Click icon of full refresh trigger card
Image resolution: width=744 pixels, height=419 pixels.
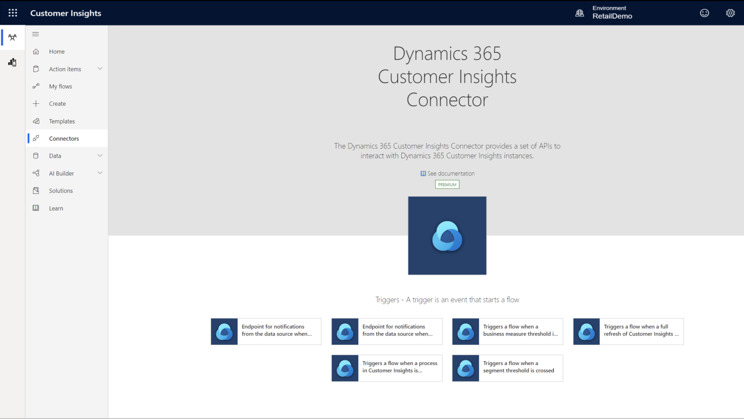[x=586, y=331]
